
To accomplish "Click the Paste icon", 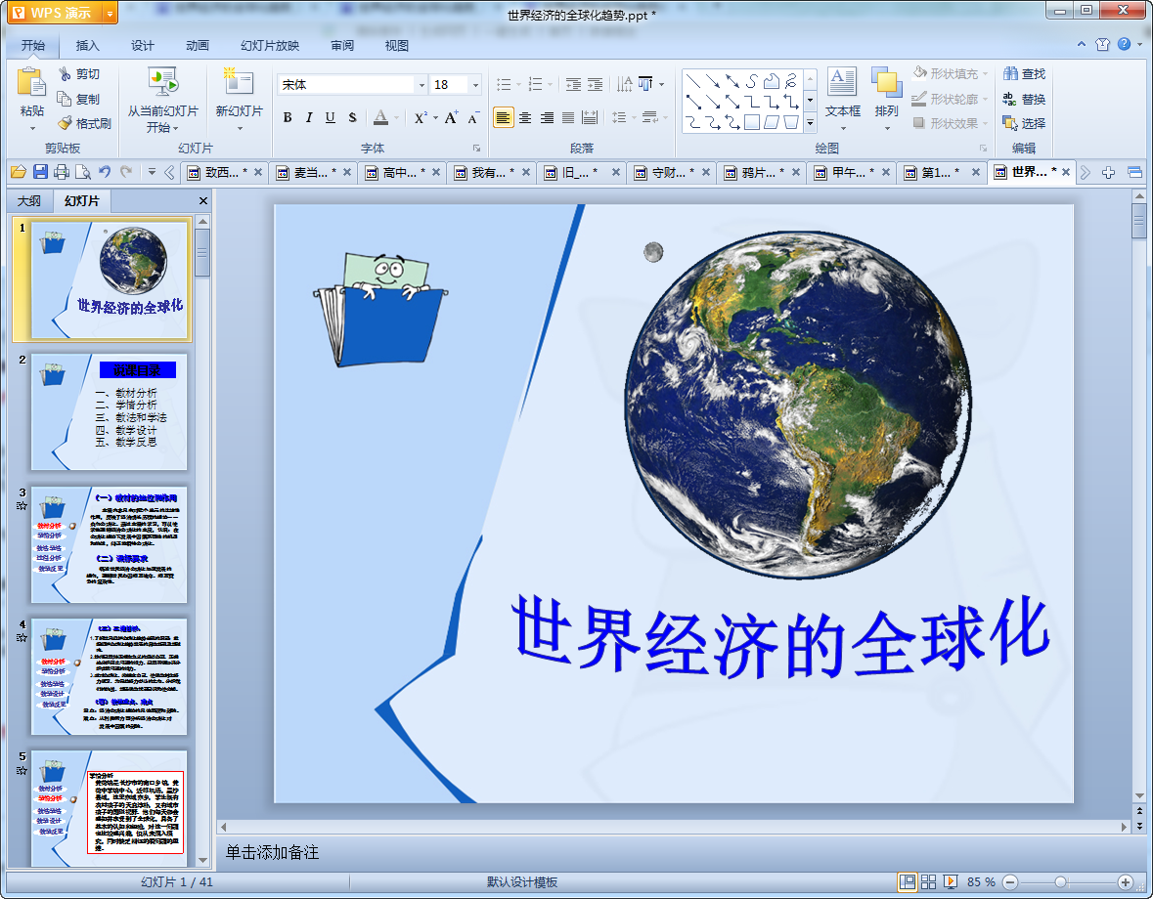I will point(31,82).
